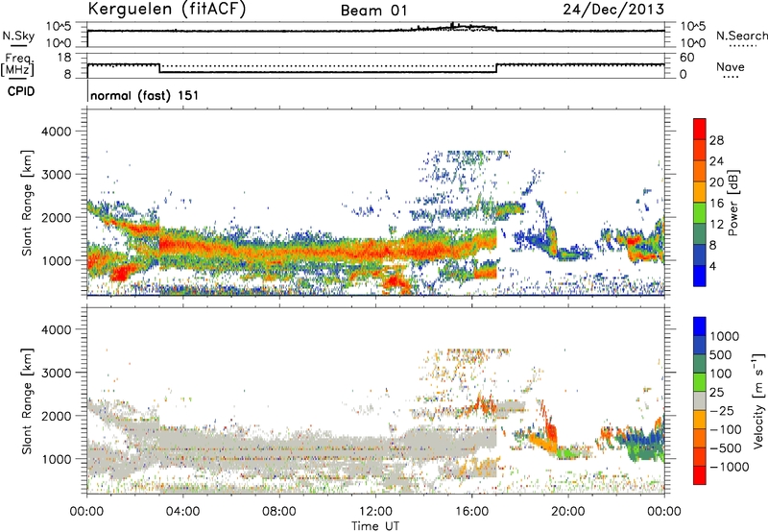Viewport: 768px width, 532px height.
Task: Click the "Slant Range [km]" label of power panel
Action: click(27, 203)
